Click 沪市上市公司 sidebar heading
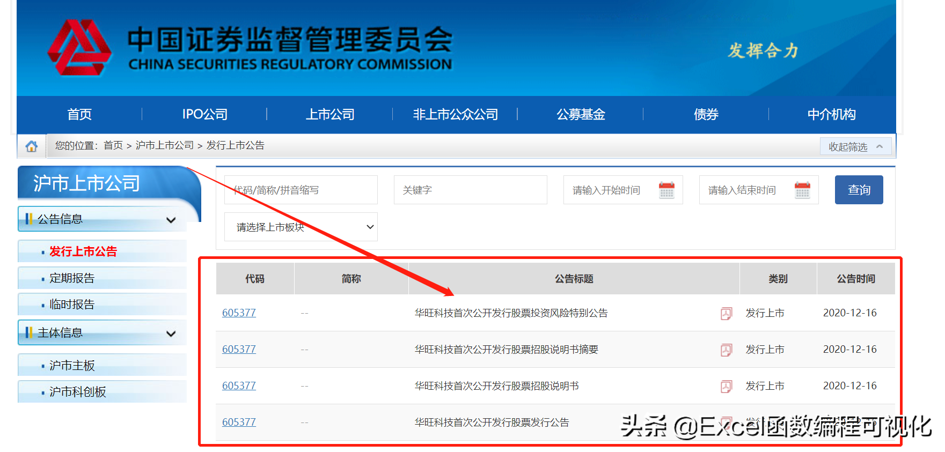 (x=86, y=183)
